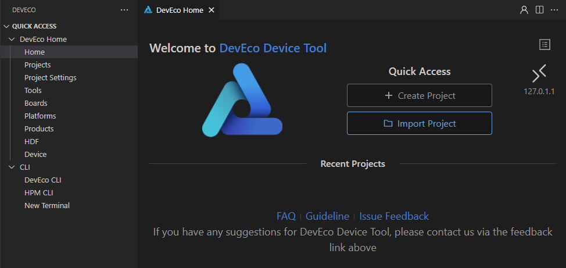Select HDF in the sidebar

31,141
